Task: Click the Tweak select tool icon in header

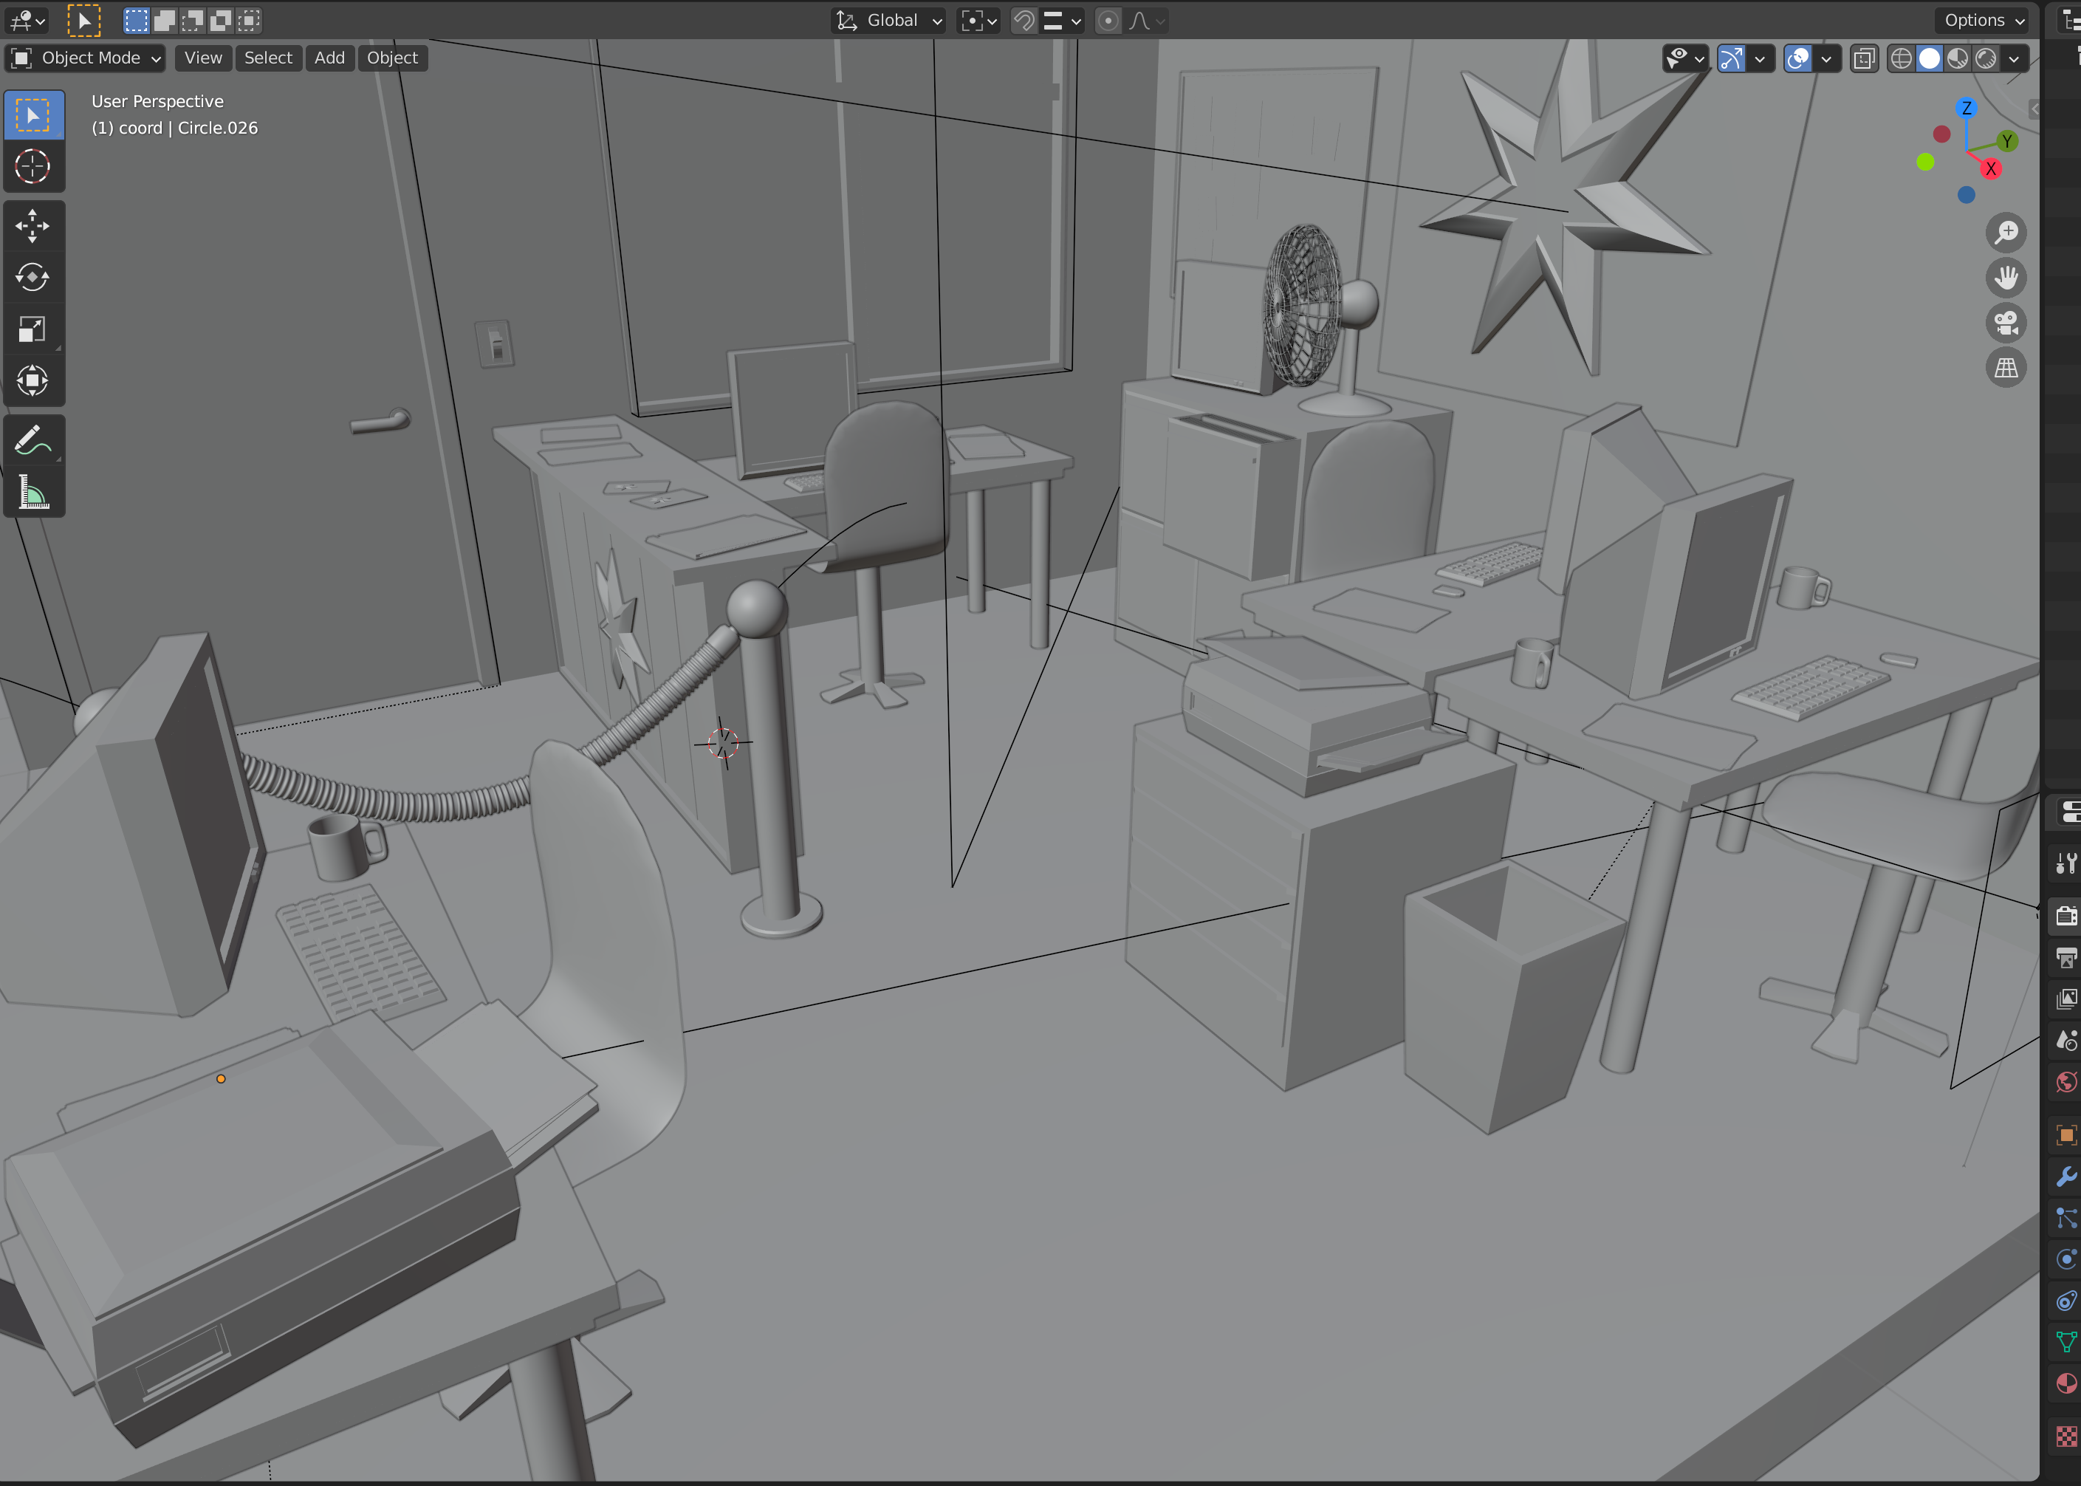Action: [84, 20]
